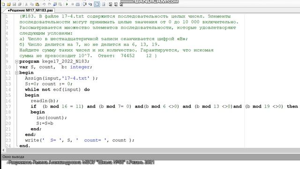Click the word integer in the var line
This screenshot has height=169, width=300.
[80, 67]
